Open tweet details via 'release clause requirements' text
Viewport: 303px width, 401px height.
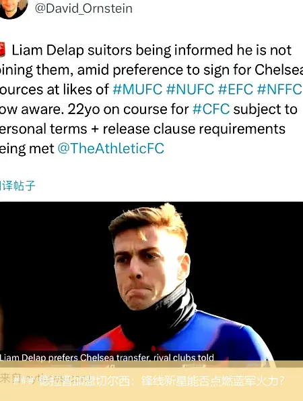coord(194,129)
